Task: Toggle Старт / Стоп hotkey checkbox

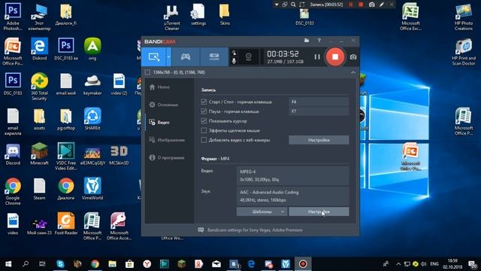Action: (x=204, y=102)
